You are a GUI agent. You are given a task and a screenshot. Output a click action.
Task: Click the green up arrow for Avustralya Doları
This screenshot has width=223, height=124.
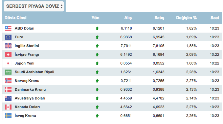click(97, 98)
